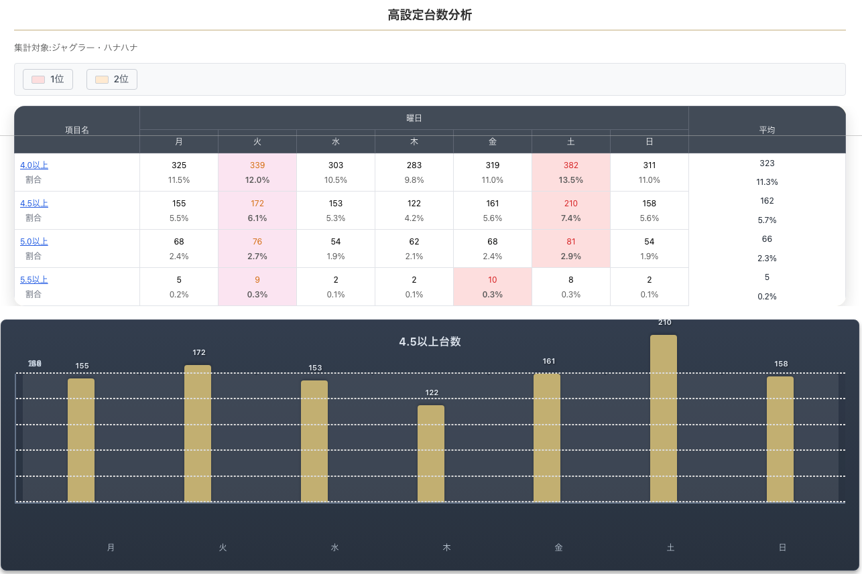862x574 pixels.
Task: Click the pink swatch beside 1位
Action: [38, 80]
